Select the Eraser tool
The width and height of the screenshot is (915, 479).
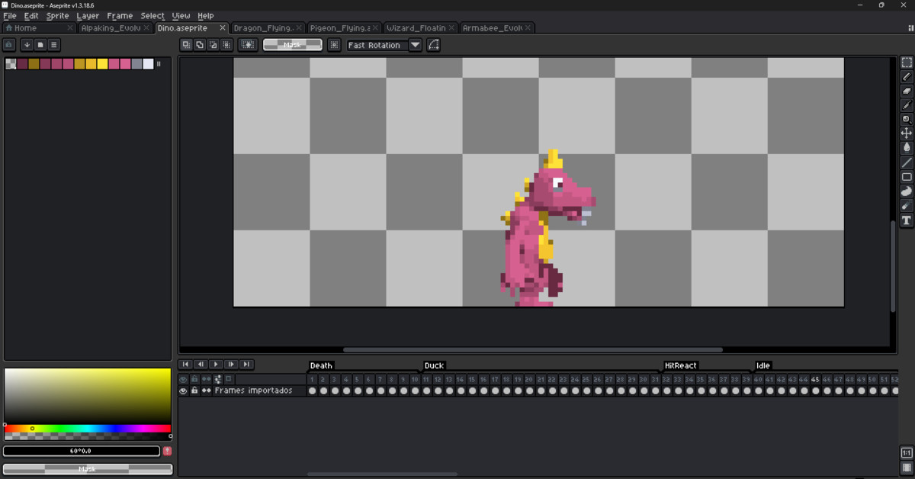(x=907, y=92)
